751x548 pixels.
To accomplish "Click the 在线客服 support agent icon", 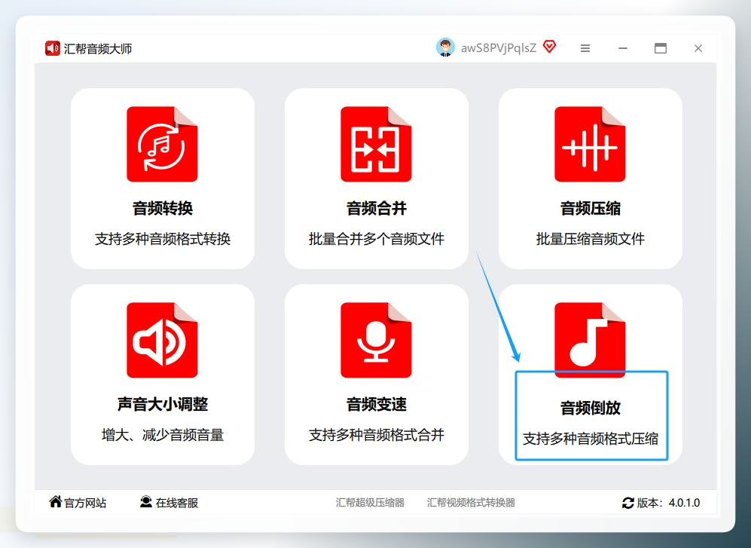I will click(x=145, y=501).
